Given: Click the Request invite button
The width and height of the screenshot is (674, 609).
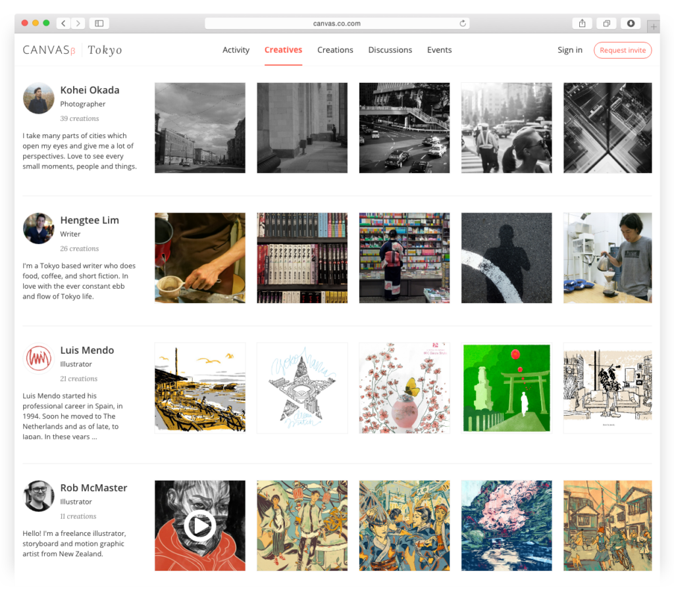Looking at the screenshot, I should 622,50.
